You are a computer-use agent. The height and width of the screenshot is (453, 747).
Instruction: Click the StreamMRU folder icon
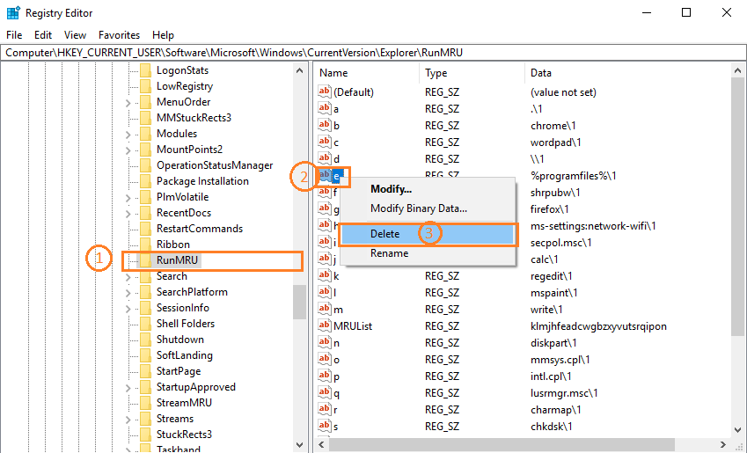pos(146,403)
